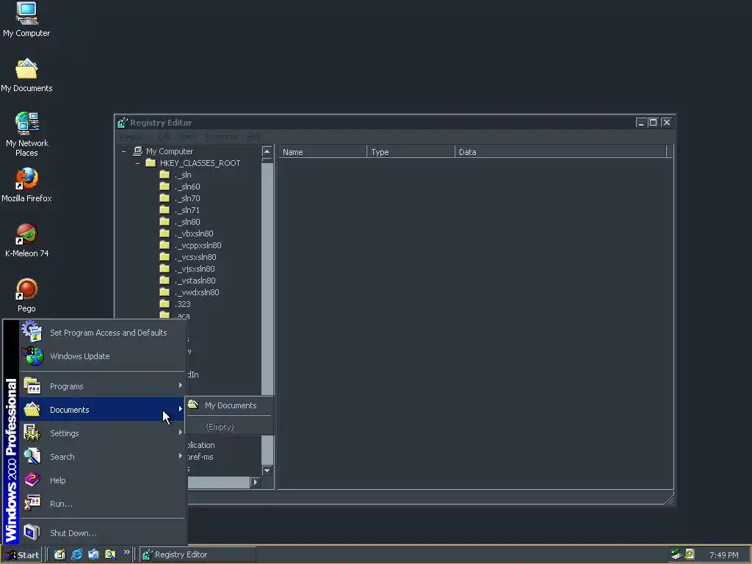Click the 7:49 PM taskbar clock
The width and height of the screenshot is (752, 564).
[723, 555]
